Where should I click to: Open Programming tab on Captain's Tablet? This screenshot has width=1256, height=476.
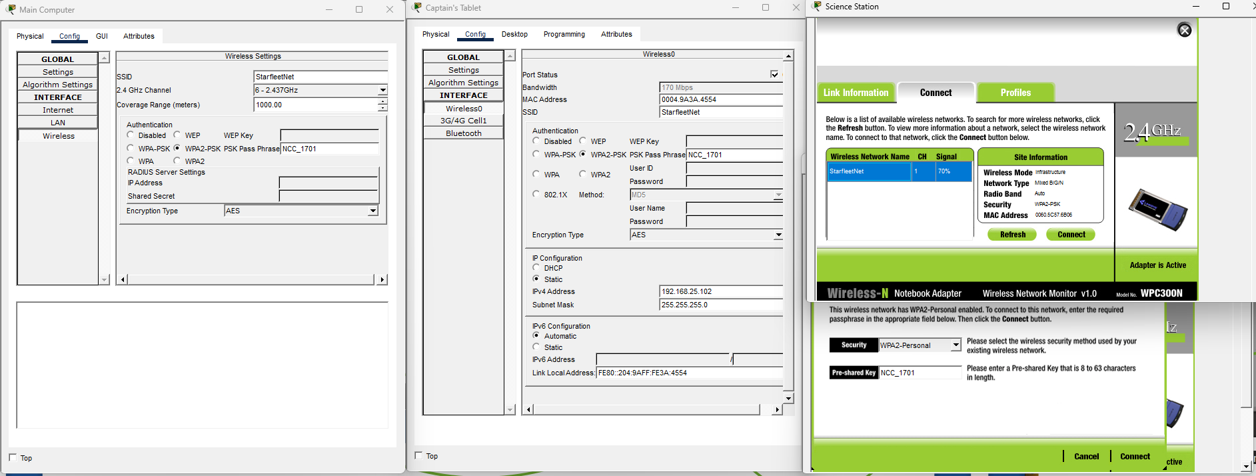pos(564,34)
